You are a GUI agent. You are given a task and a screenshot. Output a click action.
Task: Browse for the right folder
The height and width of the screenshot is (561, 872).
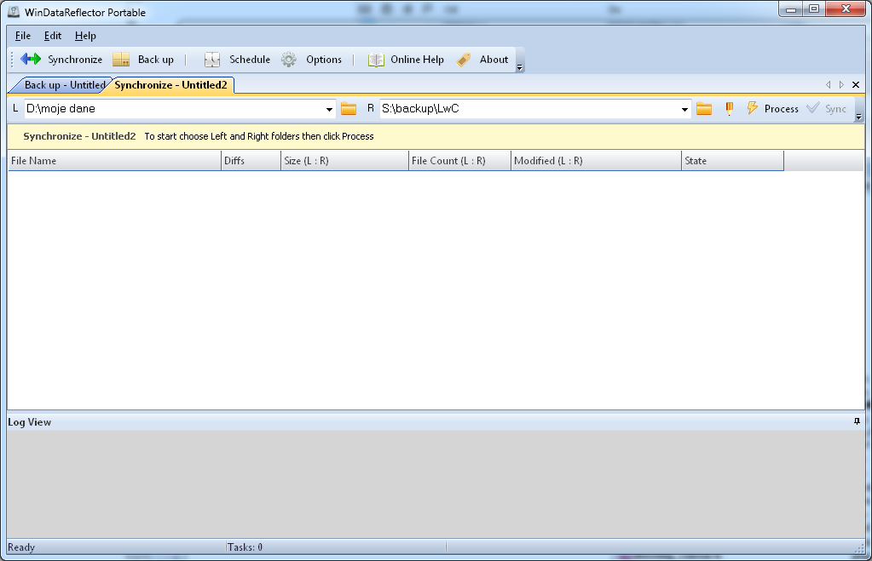(704, 108)
